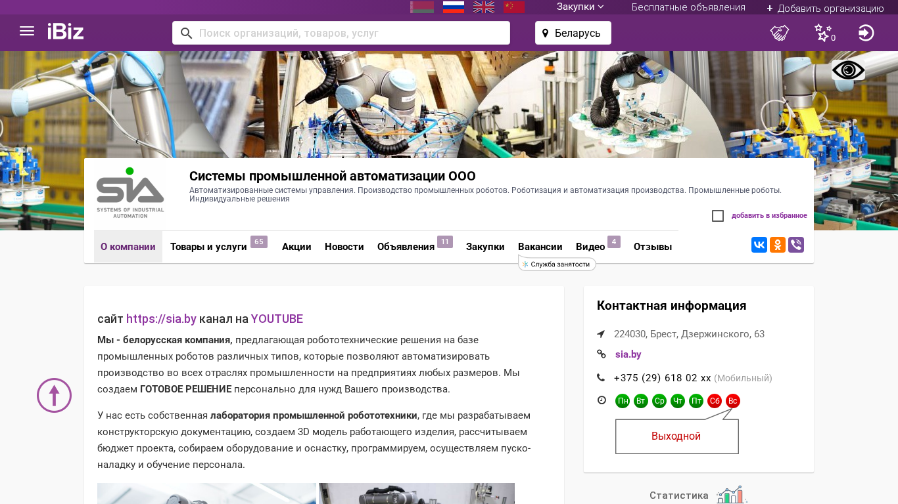Select Monday (Пн) schedule circle
This screenshot has height=504, width=898.
623,401
